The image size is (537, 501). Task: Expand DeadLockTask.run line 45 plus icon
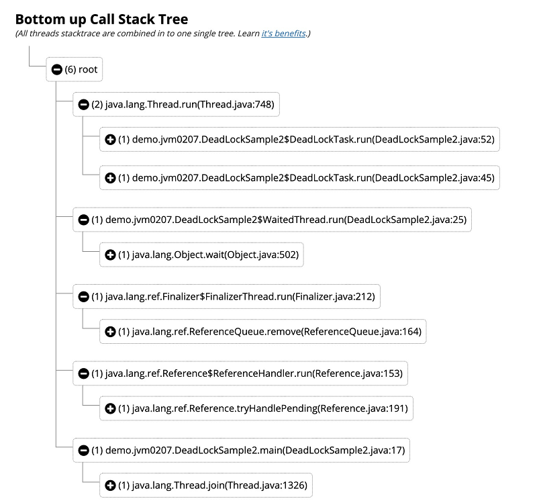111,178
